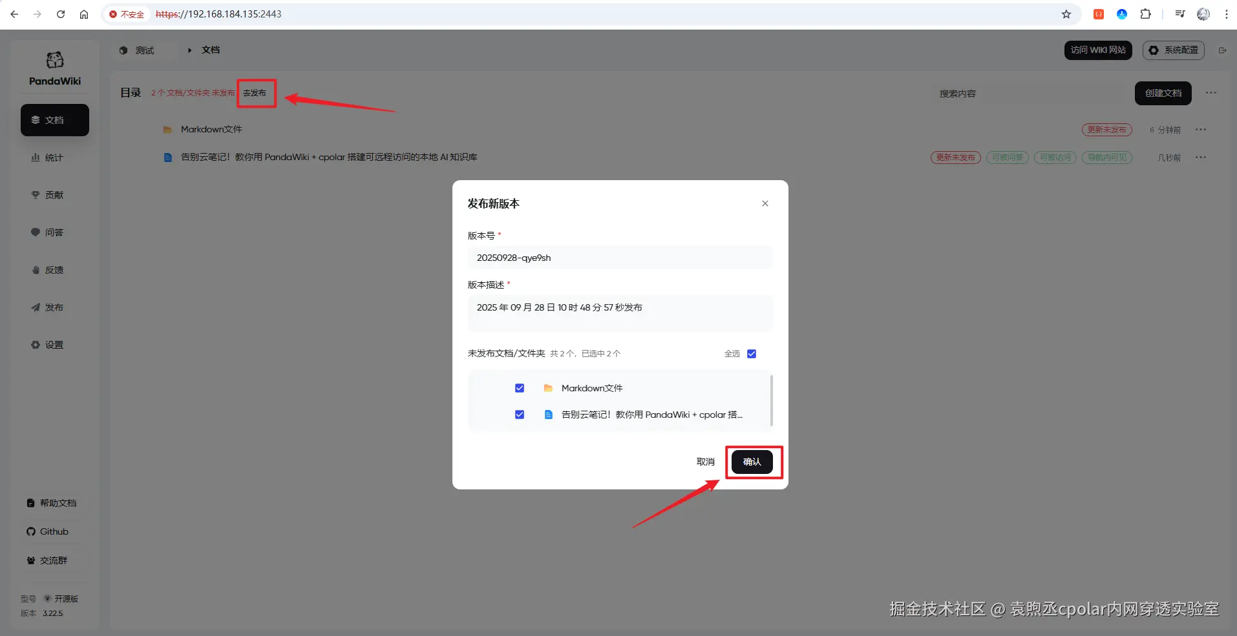Open the browser profile avatar

pyautogui.click(x=1203, y=14)
